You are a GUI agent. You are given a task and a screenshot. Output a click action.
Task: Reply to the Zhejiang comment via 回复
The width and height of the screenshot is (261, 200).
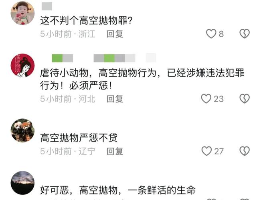click(x=115, y=34)
